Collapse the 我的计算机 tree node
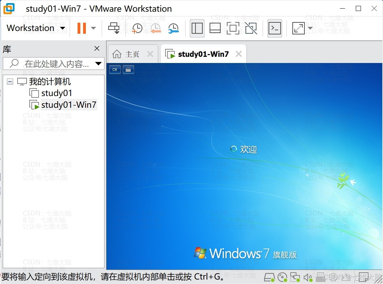This screenshot has width=383, height=284. (x=10, y=82)
